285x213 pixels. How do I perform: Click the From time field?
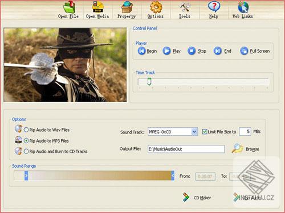pyautogui.click(x=205, y=177)
